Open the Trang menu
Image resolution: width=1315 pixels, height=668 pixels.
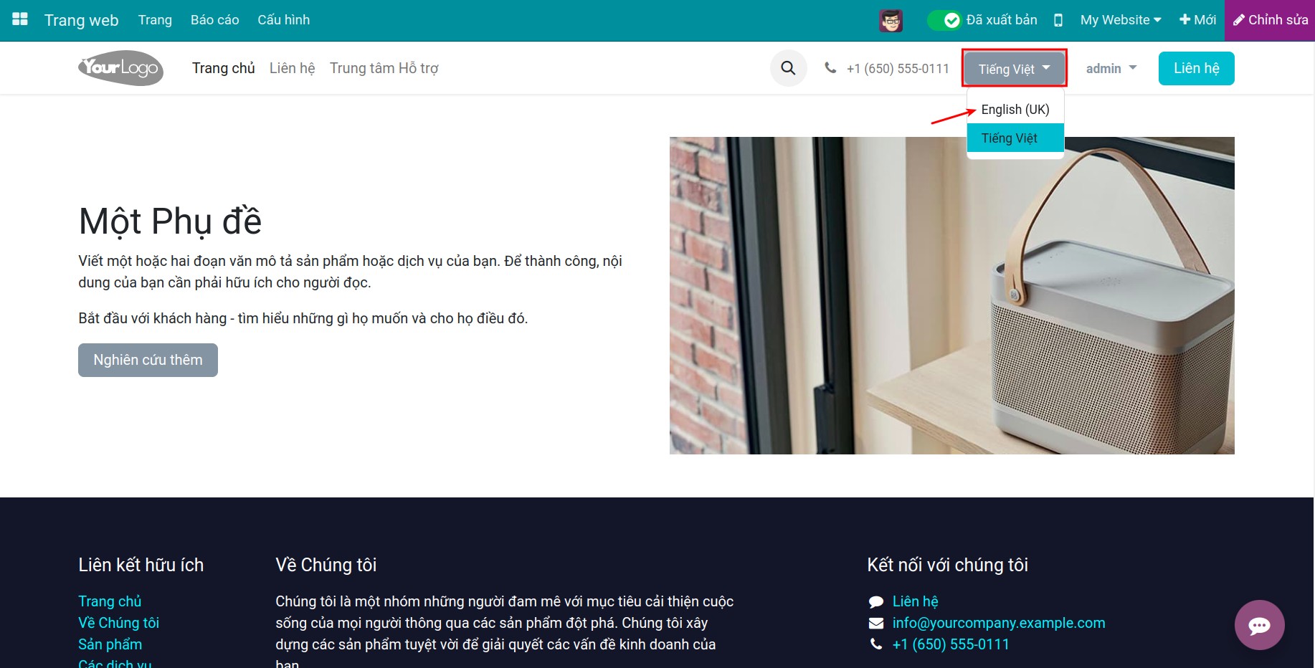pos(155,20)
